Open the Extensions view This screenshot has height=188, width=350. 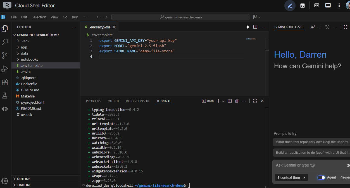click(x=4, y=82)
